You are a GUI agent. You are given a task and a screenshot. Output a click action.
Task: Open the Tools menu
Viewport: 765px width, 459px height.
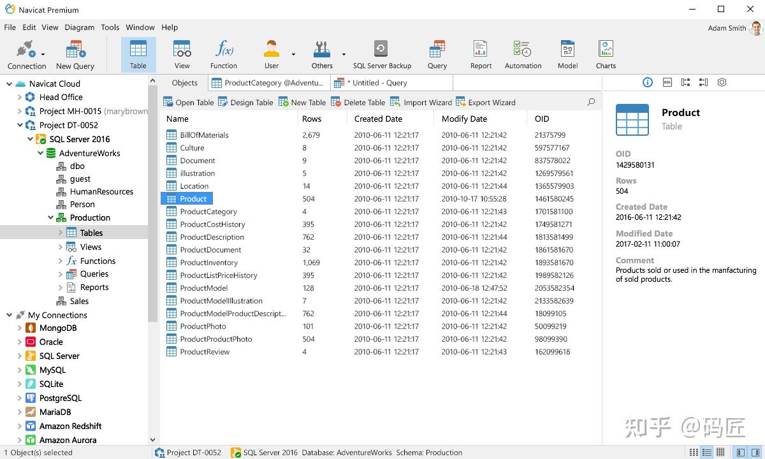110,27
